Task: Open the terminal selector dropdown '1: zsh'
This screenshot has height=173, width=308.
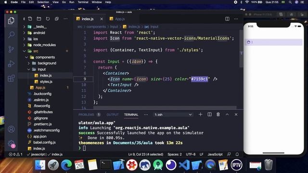Action: [x=173, y=114]
